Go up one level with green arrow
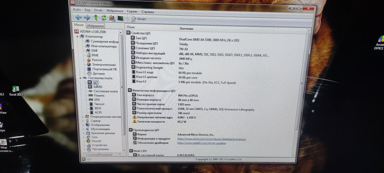The height and width of the screenshot is (173, 384). [x=96, y=18]
